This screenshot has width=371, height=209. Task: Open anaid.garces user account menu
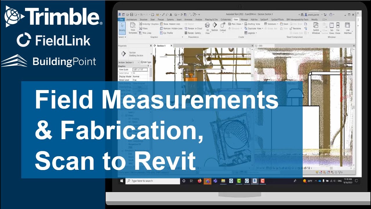click(314, 14)
